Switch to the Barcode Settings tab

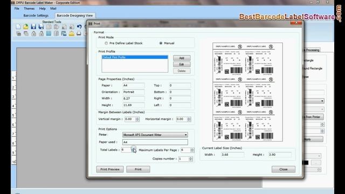pos(36,16)
